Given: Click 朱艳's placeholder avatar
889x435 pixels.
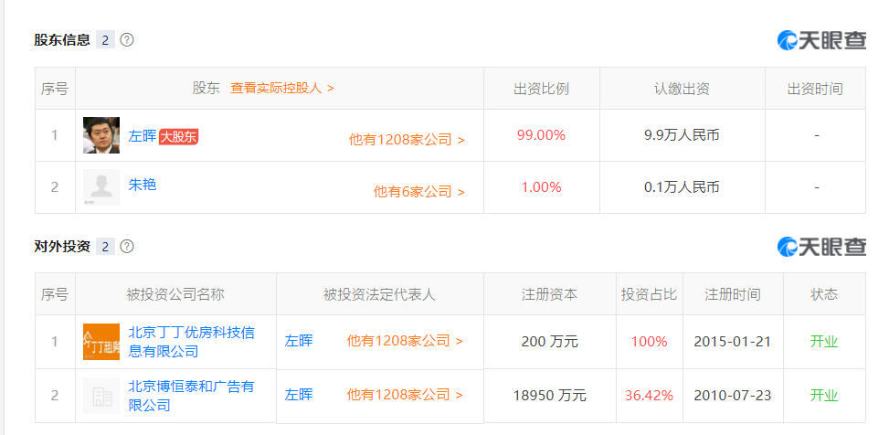Looking at the screenshot, I should click(x=101, y=187).
